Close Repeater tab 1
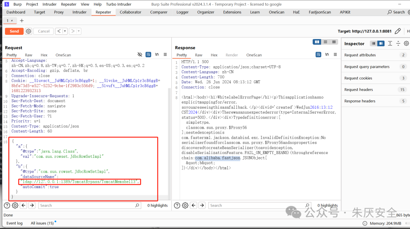410x229 pixels. 12,20
